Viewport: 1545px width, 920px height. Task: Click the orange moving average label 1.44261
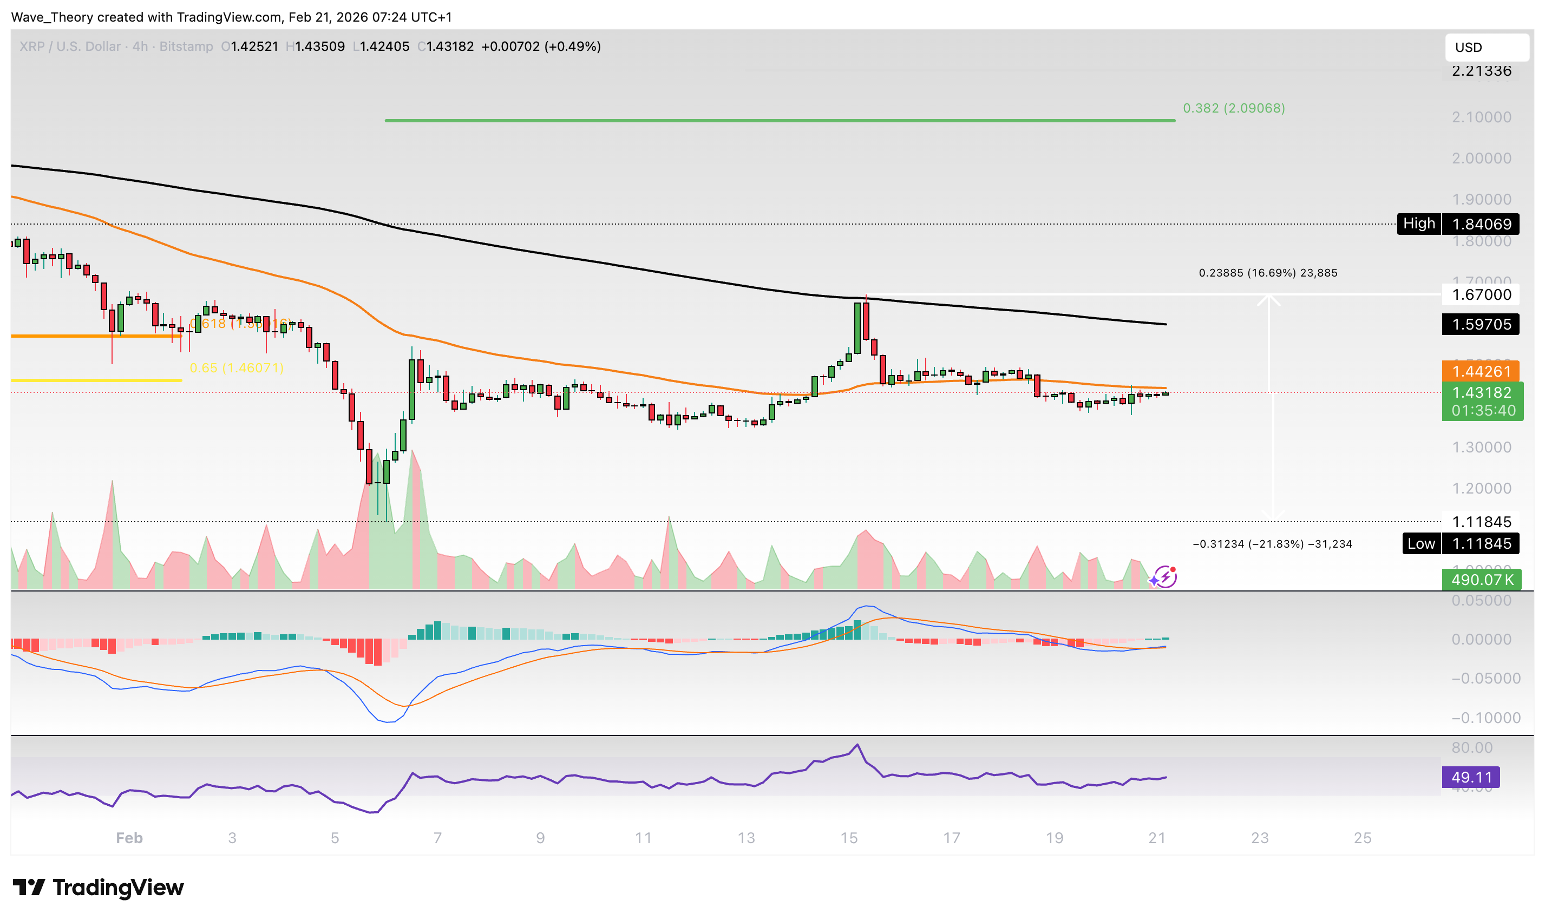point(1482,371)
